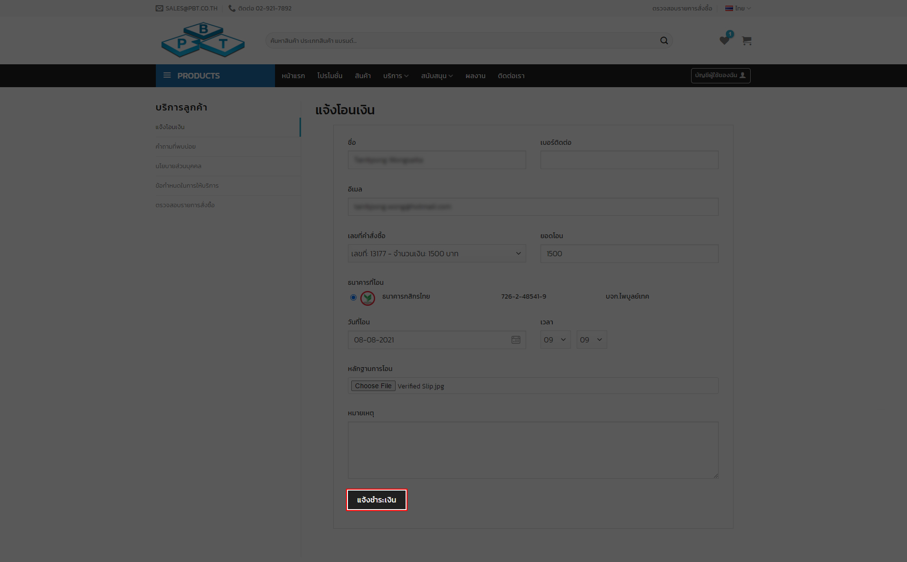
Task: Click the Kasikorn Bank logo
Action: 367,298
